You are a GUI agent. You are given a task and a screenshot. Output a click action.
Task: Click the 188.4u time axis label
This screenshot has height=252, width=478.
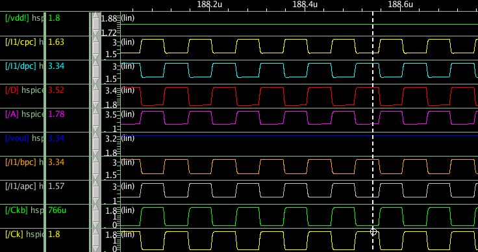point(305,4)
